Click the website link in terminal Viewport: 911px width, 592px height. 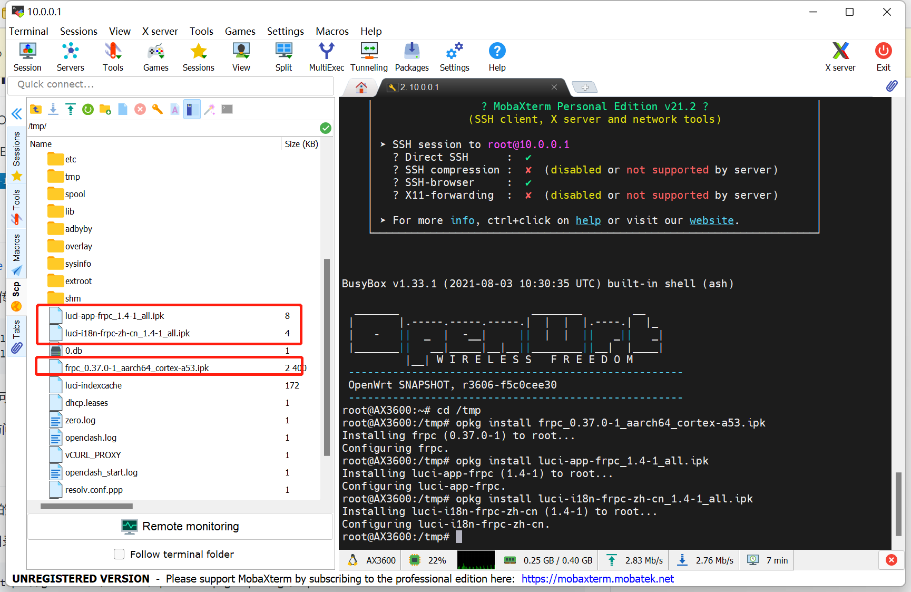711,220
